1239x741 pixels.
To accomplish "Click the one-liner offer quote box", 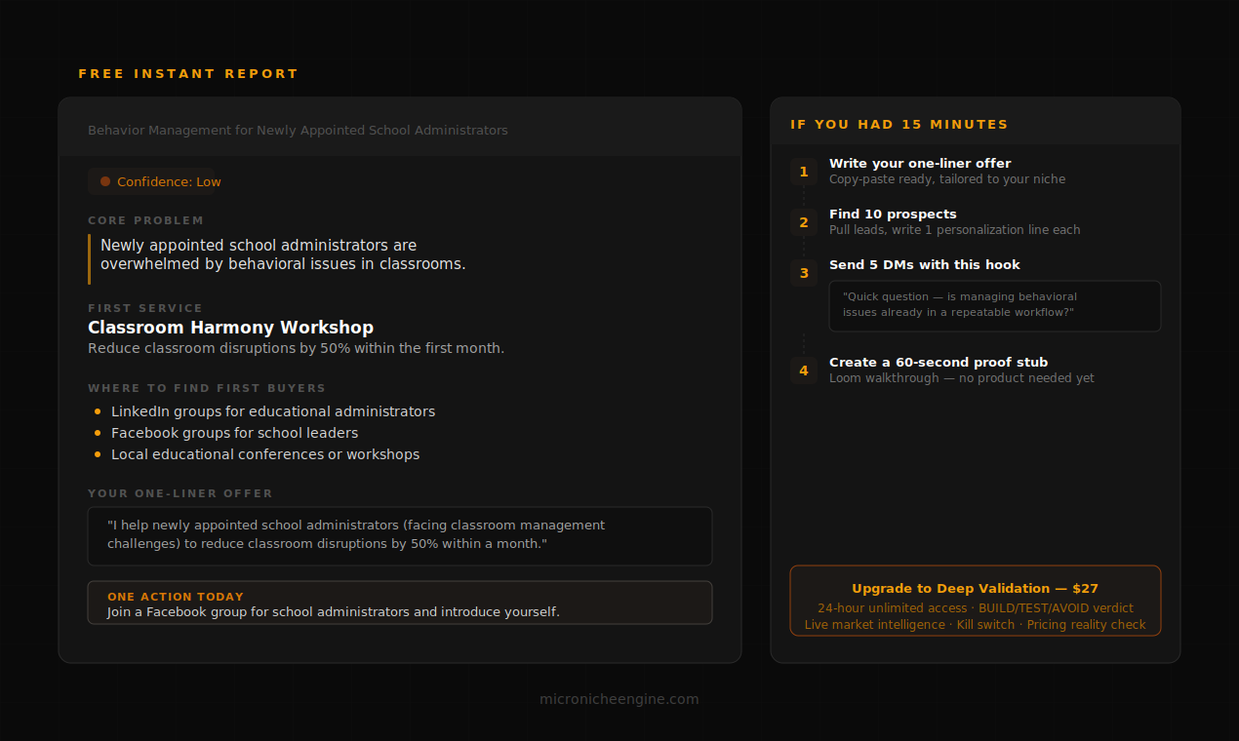I will coord(400,536).
